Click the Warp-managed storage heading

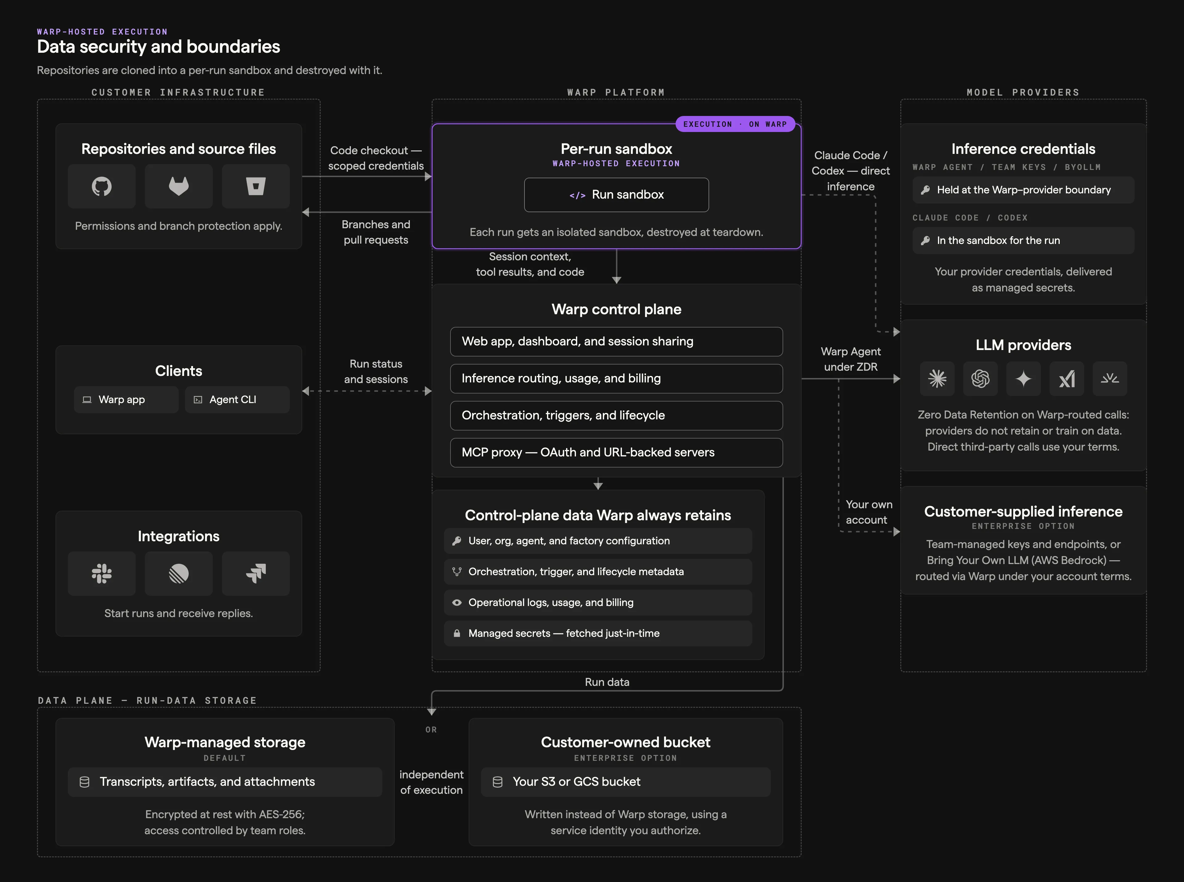[x=225, y=742]
